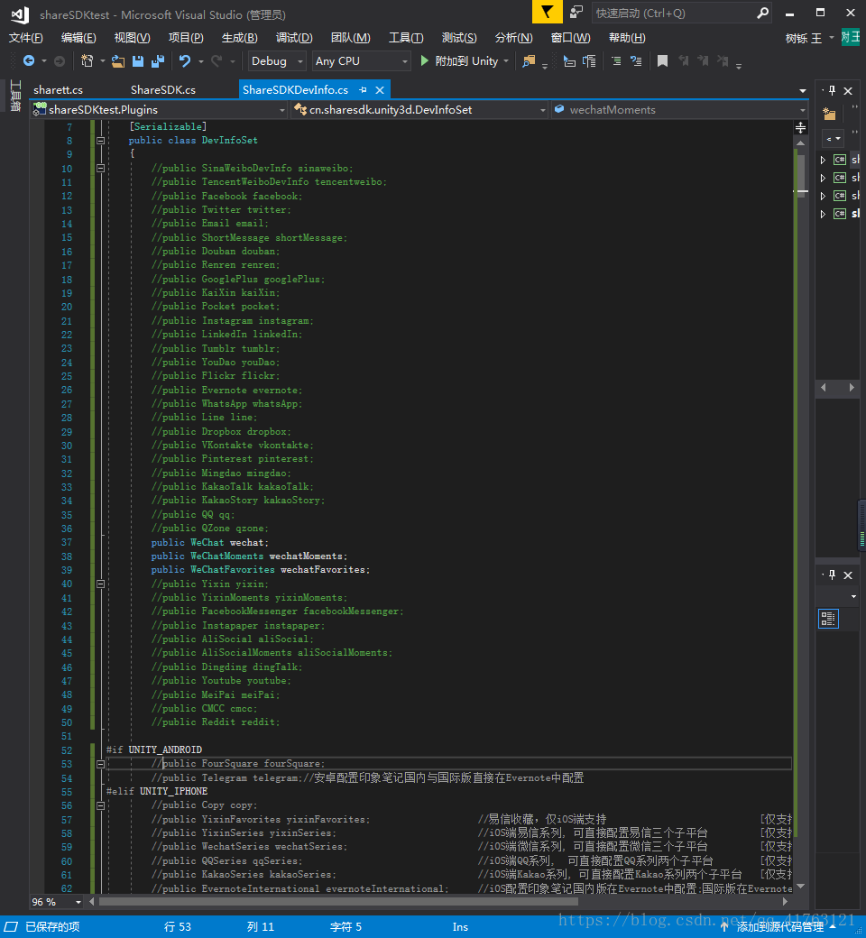Open the 编辑(E) menu
The width and height of the screenshot is (866, 938).
pyautogui.click(x=78, y=38)
